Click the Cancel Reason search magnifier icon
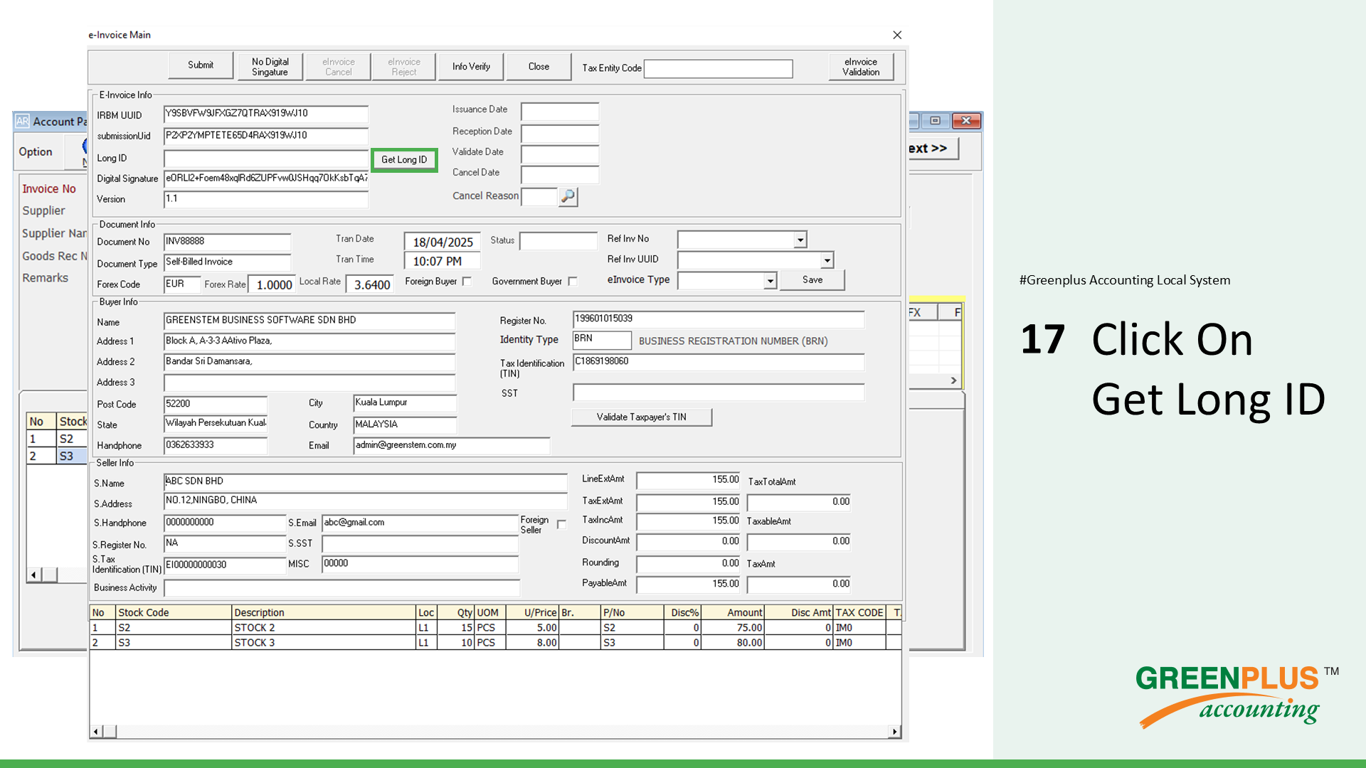Screen dimensions: 1366x768 (568, 196)
